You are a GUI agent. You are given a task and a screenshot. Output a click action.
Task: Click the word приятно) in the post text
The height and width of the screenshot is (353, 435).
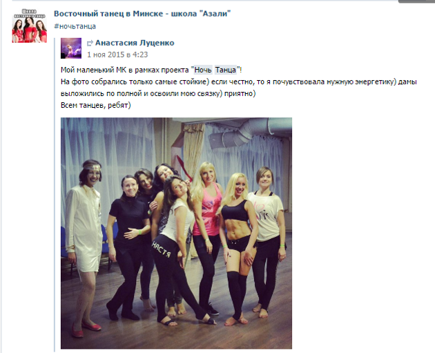240,94
